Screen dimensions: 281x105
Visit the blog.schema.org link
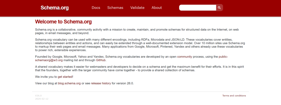click(69, 83)
